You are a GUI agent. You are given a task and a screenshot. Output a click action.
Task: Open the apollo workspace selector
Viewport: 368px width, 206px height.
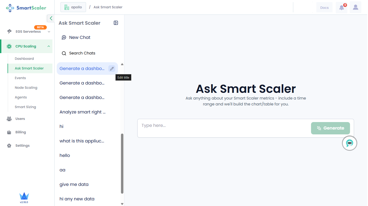(73, 7)
